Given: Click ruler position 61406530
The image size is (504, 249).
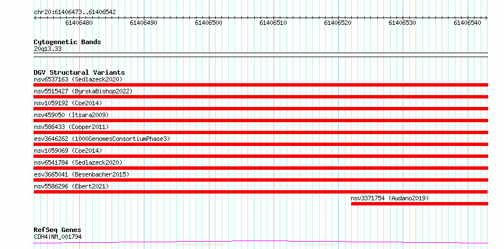Looking at the screenshot, I should [x=403, y=23].
